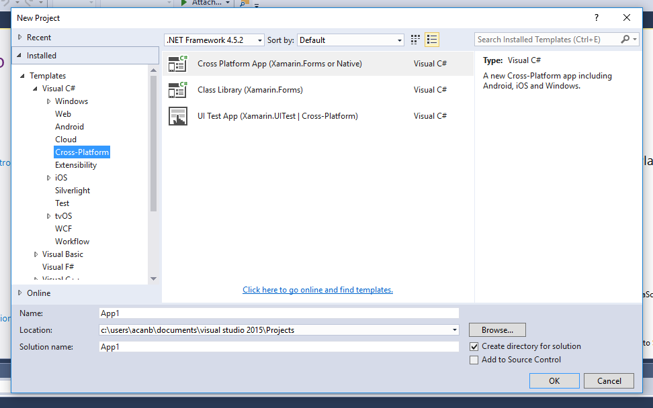The image size is (653, 408).
Task: Select the Test template category
Action: click(62, 203)
